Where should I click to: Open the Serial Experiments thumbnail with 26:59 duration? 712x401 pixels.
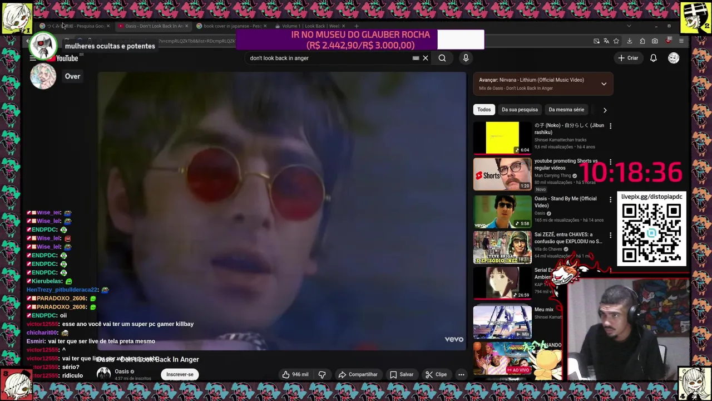(x=502, y=283)
